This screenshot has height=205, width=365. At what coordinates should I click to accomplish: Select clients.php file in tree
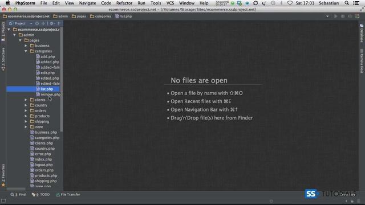42,143
